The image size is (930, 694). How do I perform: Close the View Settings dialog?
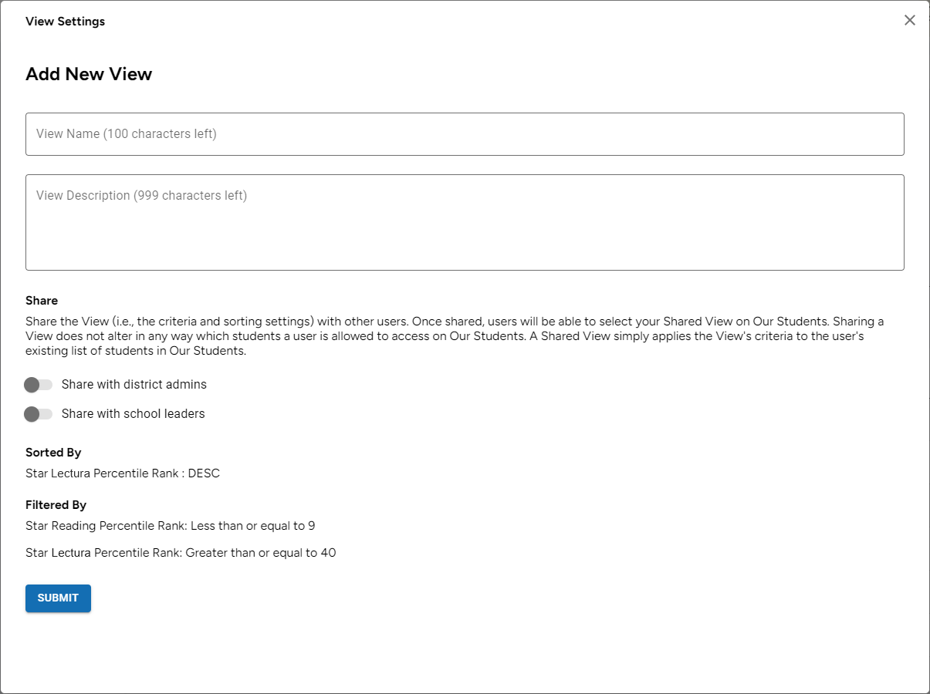(x=910, y=20)
